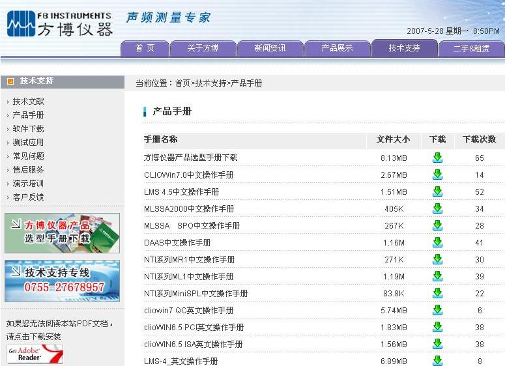The image size is (505, 366).
Task: Go to the 新闻资讯 tab
Action: point(270,48)
